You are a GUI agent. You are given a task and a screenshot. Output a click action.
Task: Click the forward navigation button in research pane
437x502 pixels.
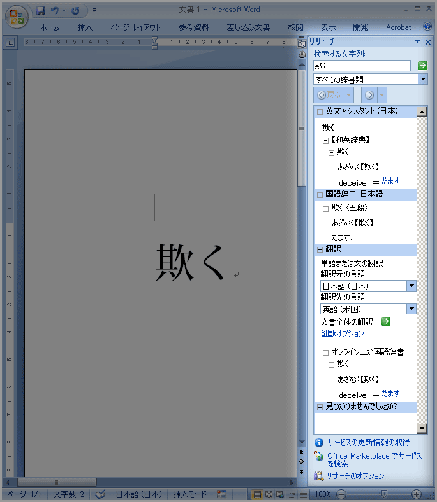tap(369, 95)
